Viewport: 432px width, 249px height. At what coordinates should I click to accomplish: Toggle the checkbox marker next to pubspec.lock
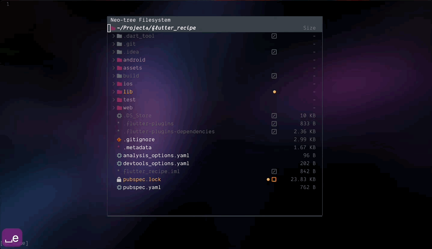click(274, 179)
